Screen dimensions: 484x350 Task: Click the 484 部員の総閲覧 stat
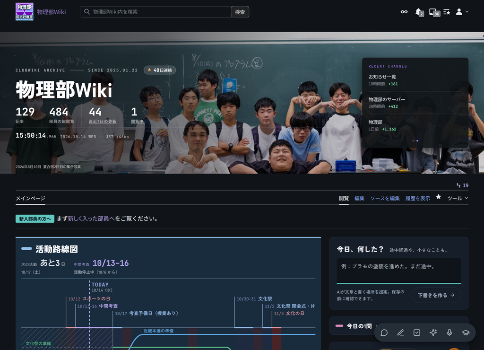coord(61,114)
